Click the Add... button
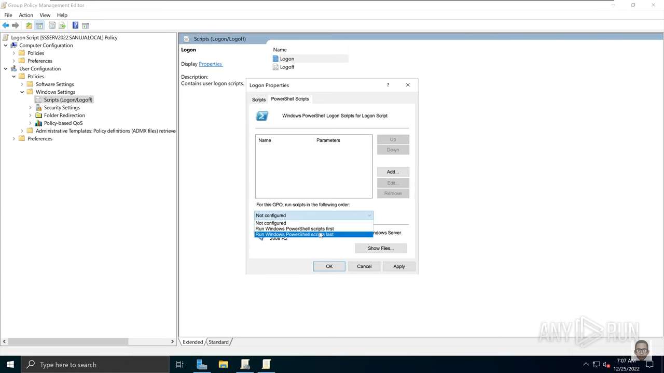 coord(393,171)
